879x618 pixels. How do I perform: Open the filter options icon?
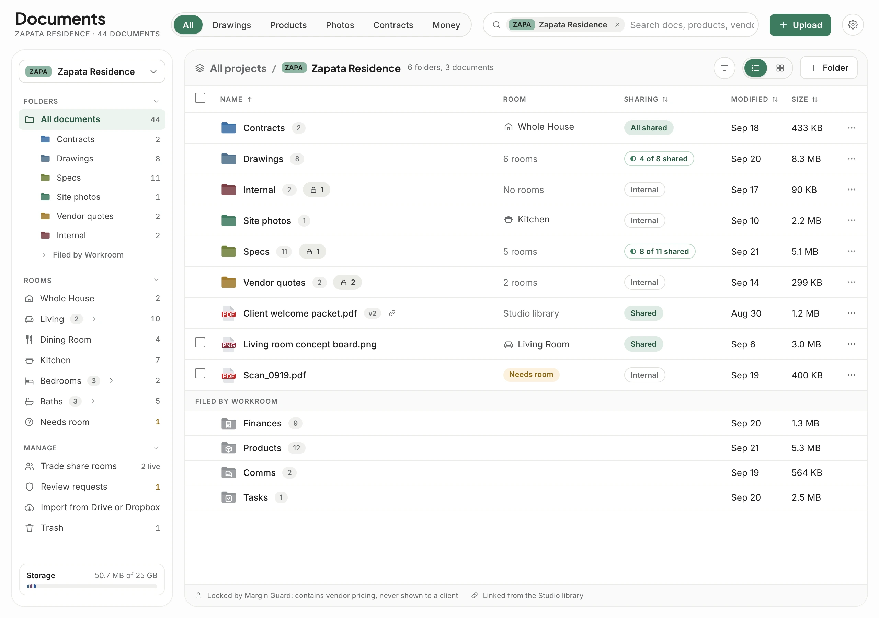(x=724, y=68)
